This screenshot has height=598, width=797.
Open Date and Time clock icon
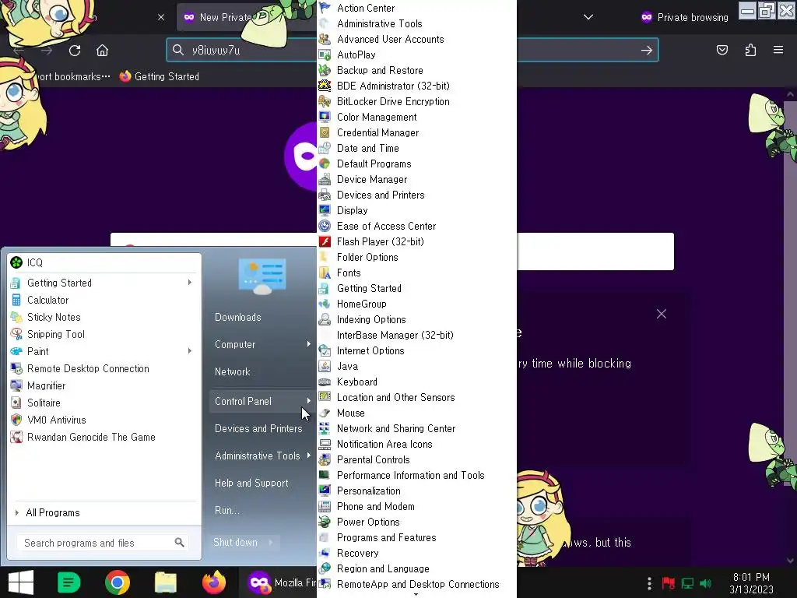point(325,149)
